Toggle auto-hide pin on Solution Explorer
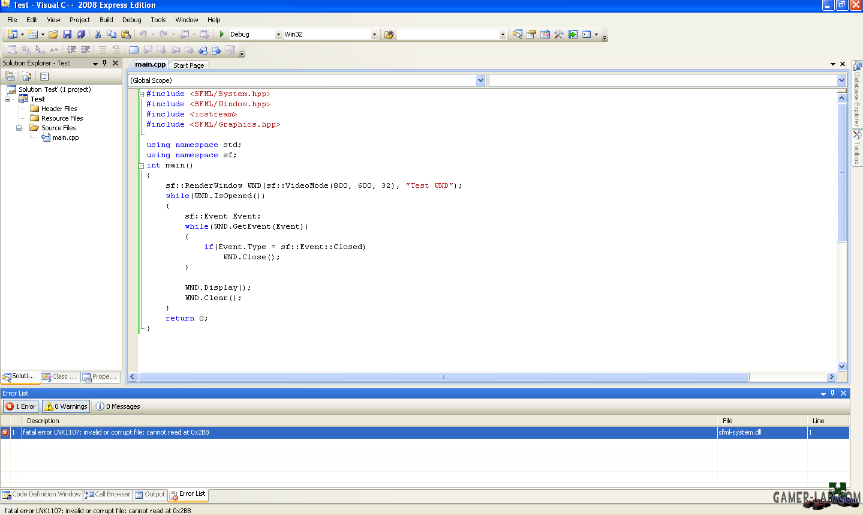Image resolution: width=863 pixels, height=515 pixels. pos(105,63)
